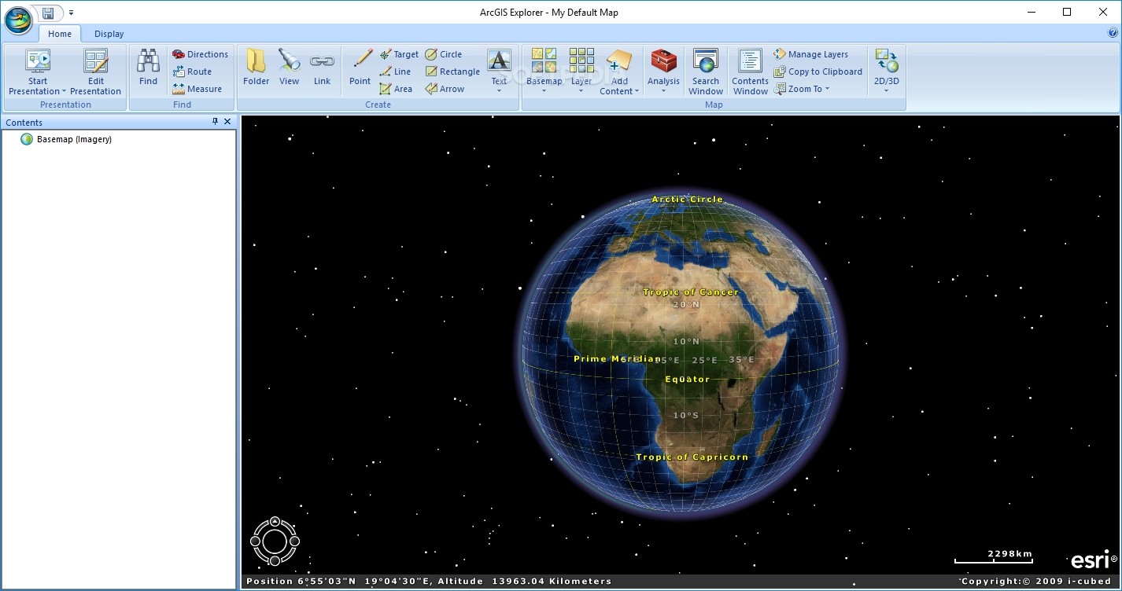This screenshot has height=591, width=1122.
Task: Select the Target tool
Action: coord(399,54)
